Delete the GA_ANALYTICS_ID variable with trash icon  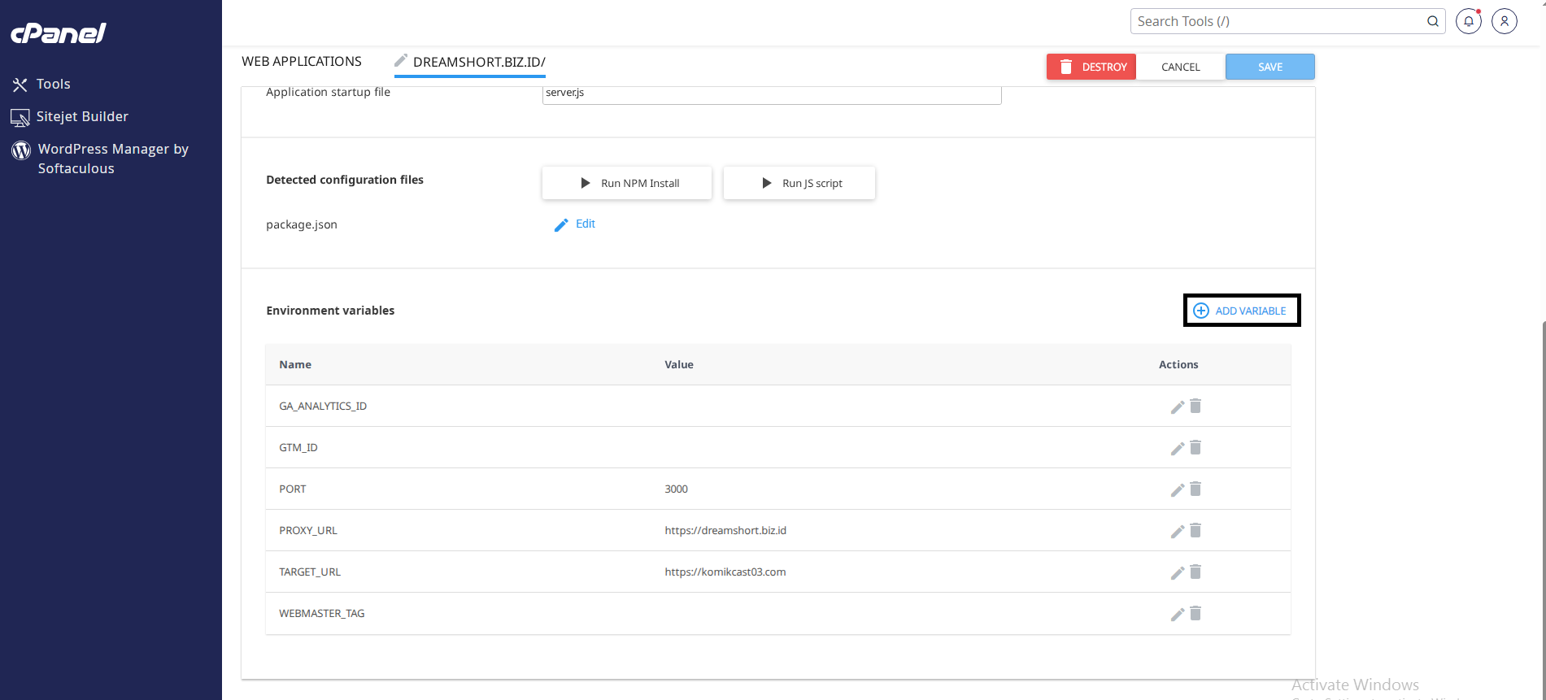pyautogui.click(x=1195, y=406)
